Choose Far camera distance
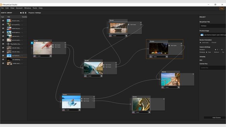Viewport: 226px width, 127px height. [221, 52]
